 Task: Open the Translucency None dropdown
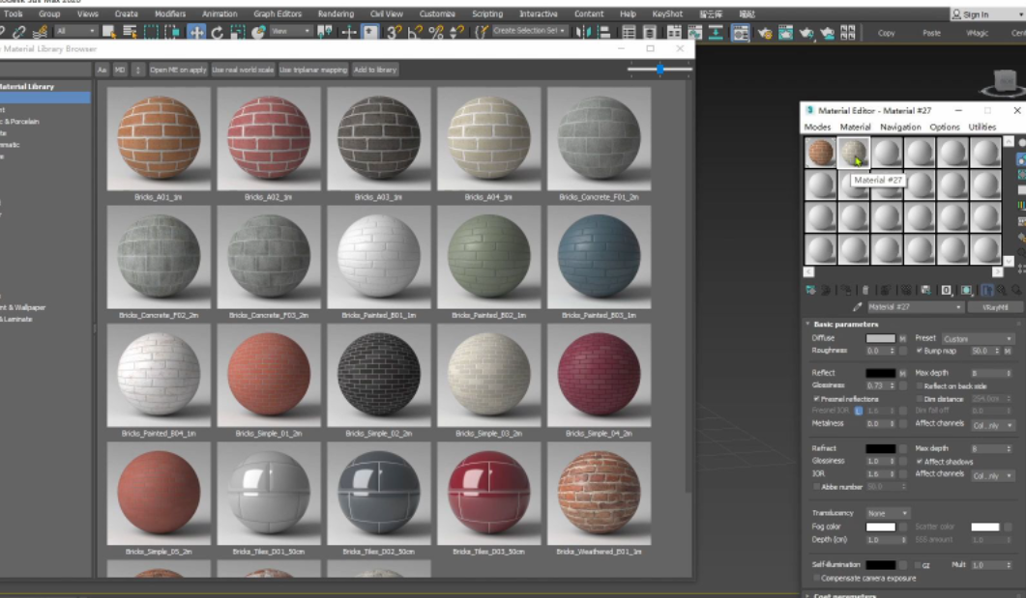point(888,513)
